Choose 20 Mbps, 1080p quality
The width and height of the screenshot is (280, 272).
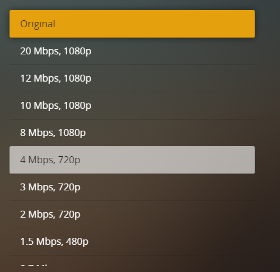[132, 51]
